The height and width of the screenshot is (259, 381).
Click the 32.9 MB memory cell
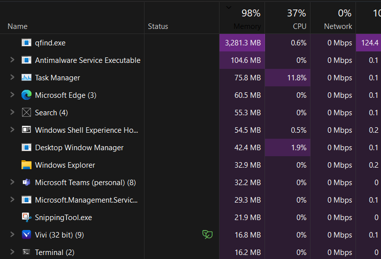tap(242, 165)
